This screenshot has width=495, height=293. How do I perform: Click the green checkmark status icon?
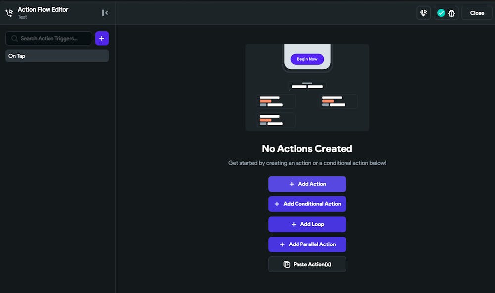click(441, 13)
